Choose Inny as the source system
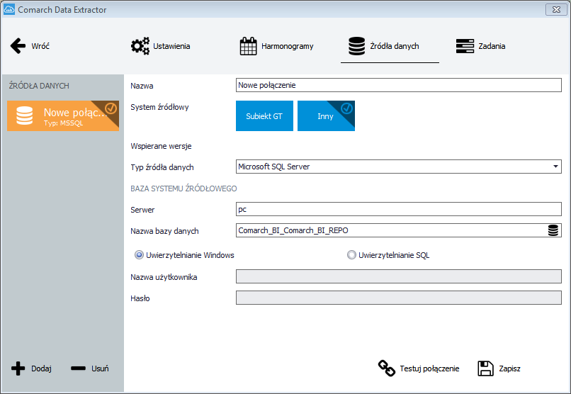 326,116
